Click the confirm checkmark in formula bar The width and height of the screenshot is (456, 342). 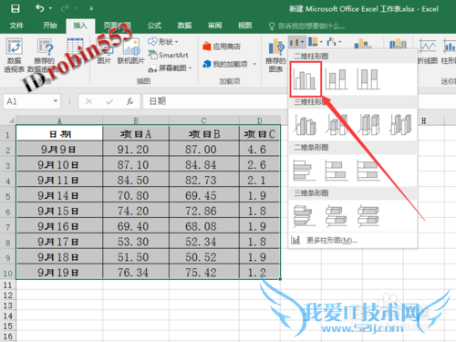pyautogui.click(x=109, y=101)
